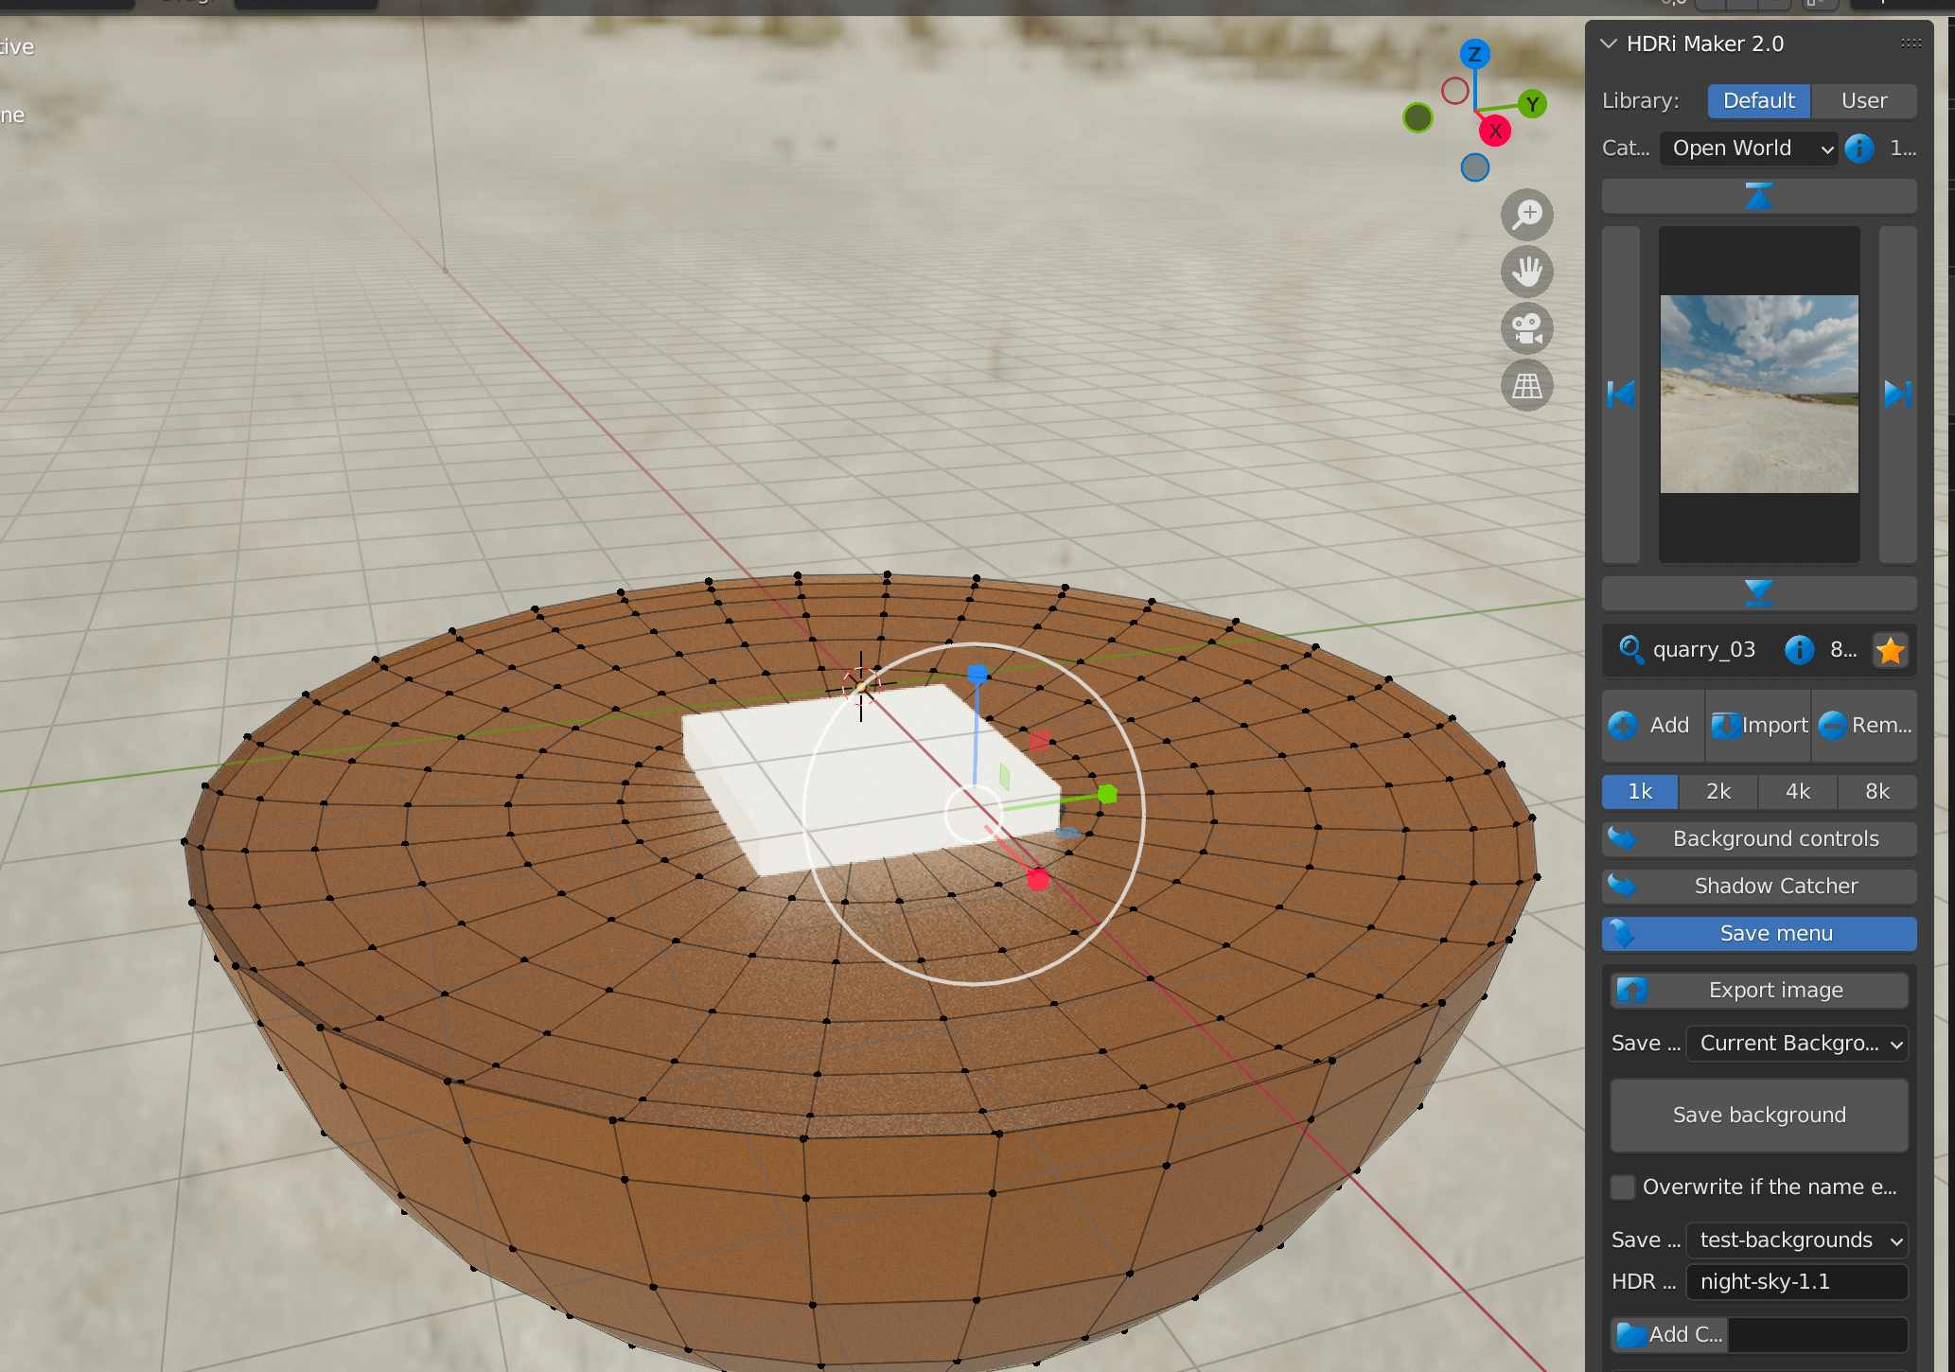Click the Add HDRI button

(x=1653, y=725)
